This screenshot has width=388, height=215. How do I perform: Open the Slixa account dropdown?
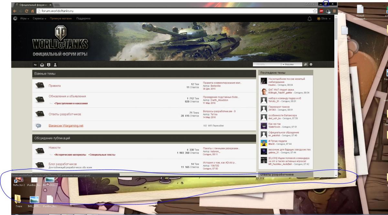(324, 18)
